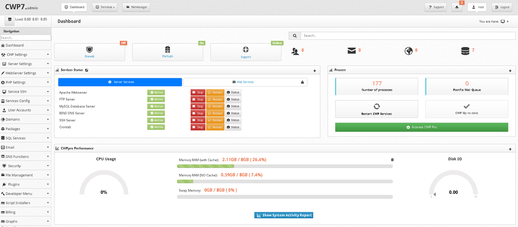The width and height of the screenshot is (518, 227).
Task: Expand Services Status panel with plus icon
Action: click(315, 71)
